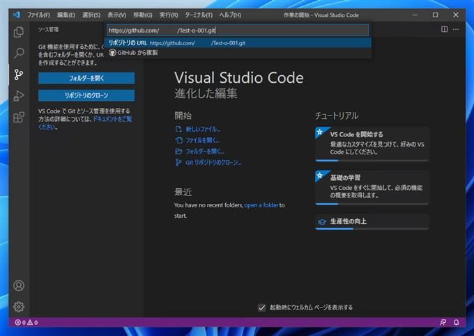
Task: Click progress bar under VS Code を開始する
Action: click(372, 161)
